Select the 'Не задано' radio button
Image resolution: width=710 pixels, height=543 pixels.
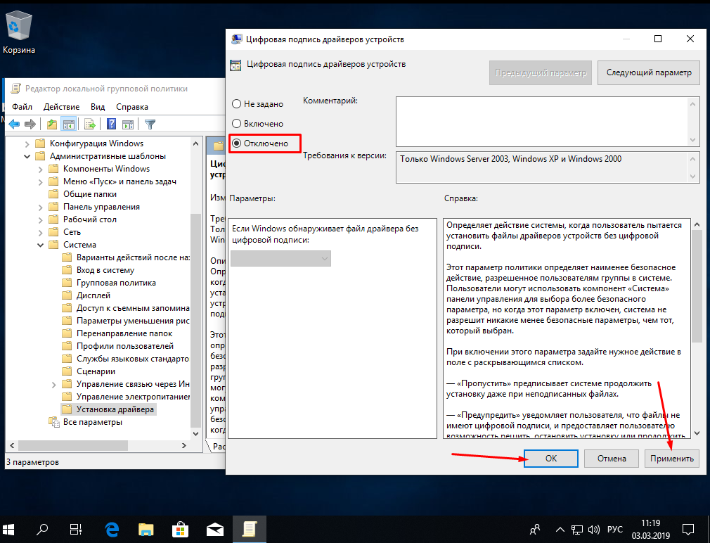(236, 103)
